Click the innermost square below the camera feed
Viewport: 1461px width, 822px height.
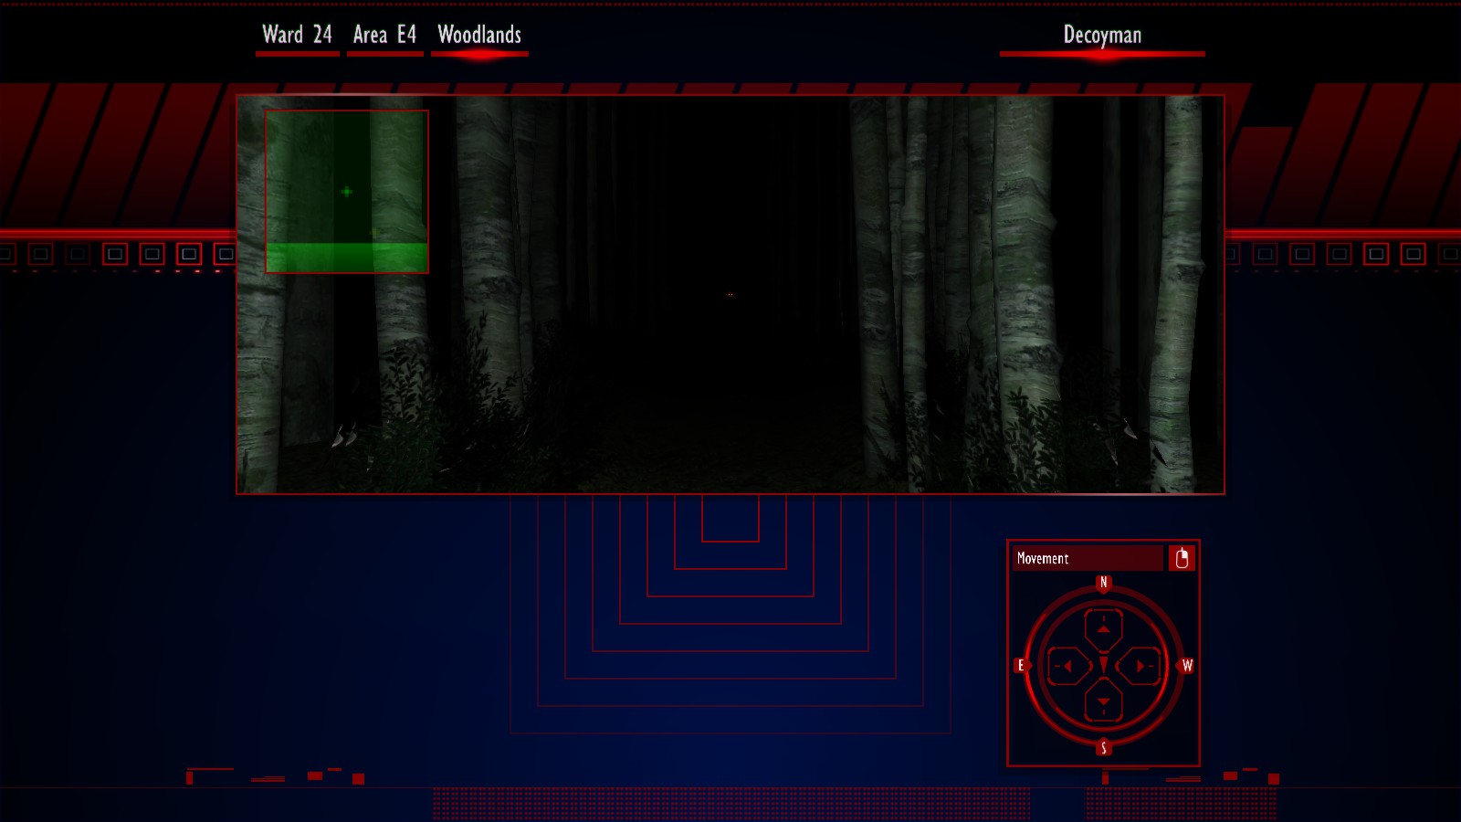tap(730, 518)
